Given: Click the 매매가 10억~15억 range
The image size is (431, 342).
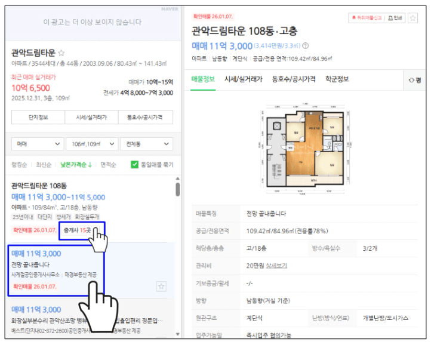Looking at the screenshot, I should click(151, 82).
